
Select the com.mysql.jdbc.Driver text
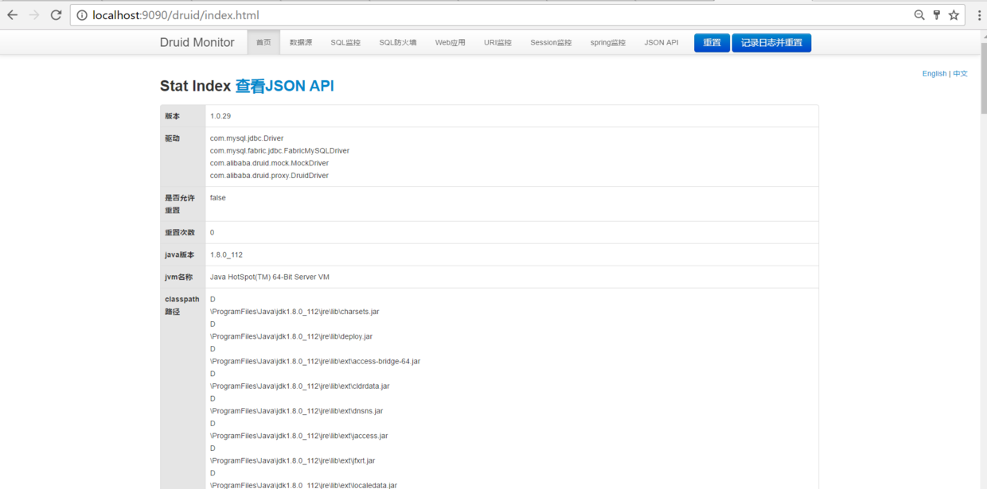247,138
